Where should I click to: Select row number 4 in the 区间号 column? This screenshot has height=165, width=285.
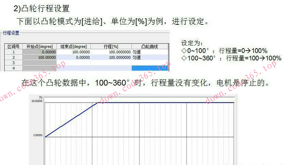click(13, 68)
